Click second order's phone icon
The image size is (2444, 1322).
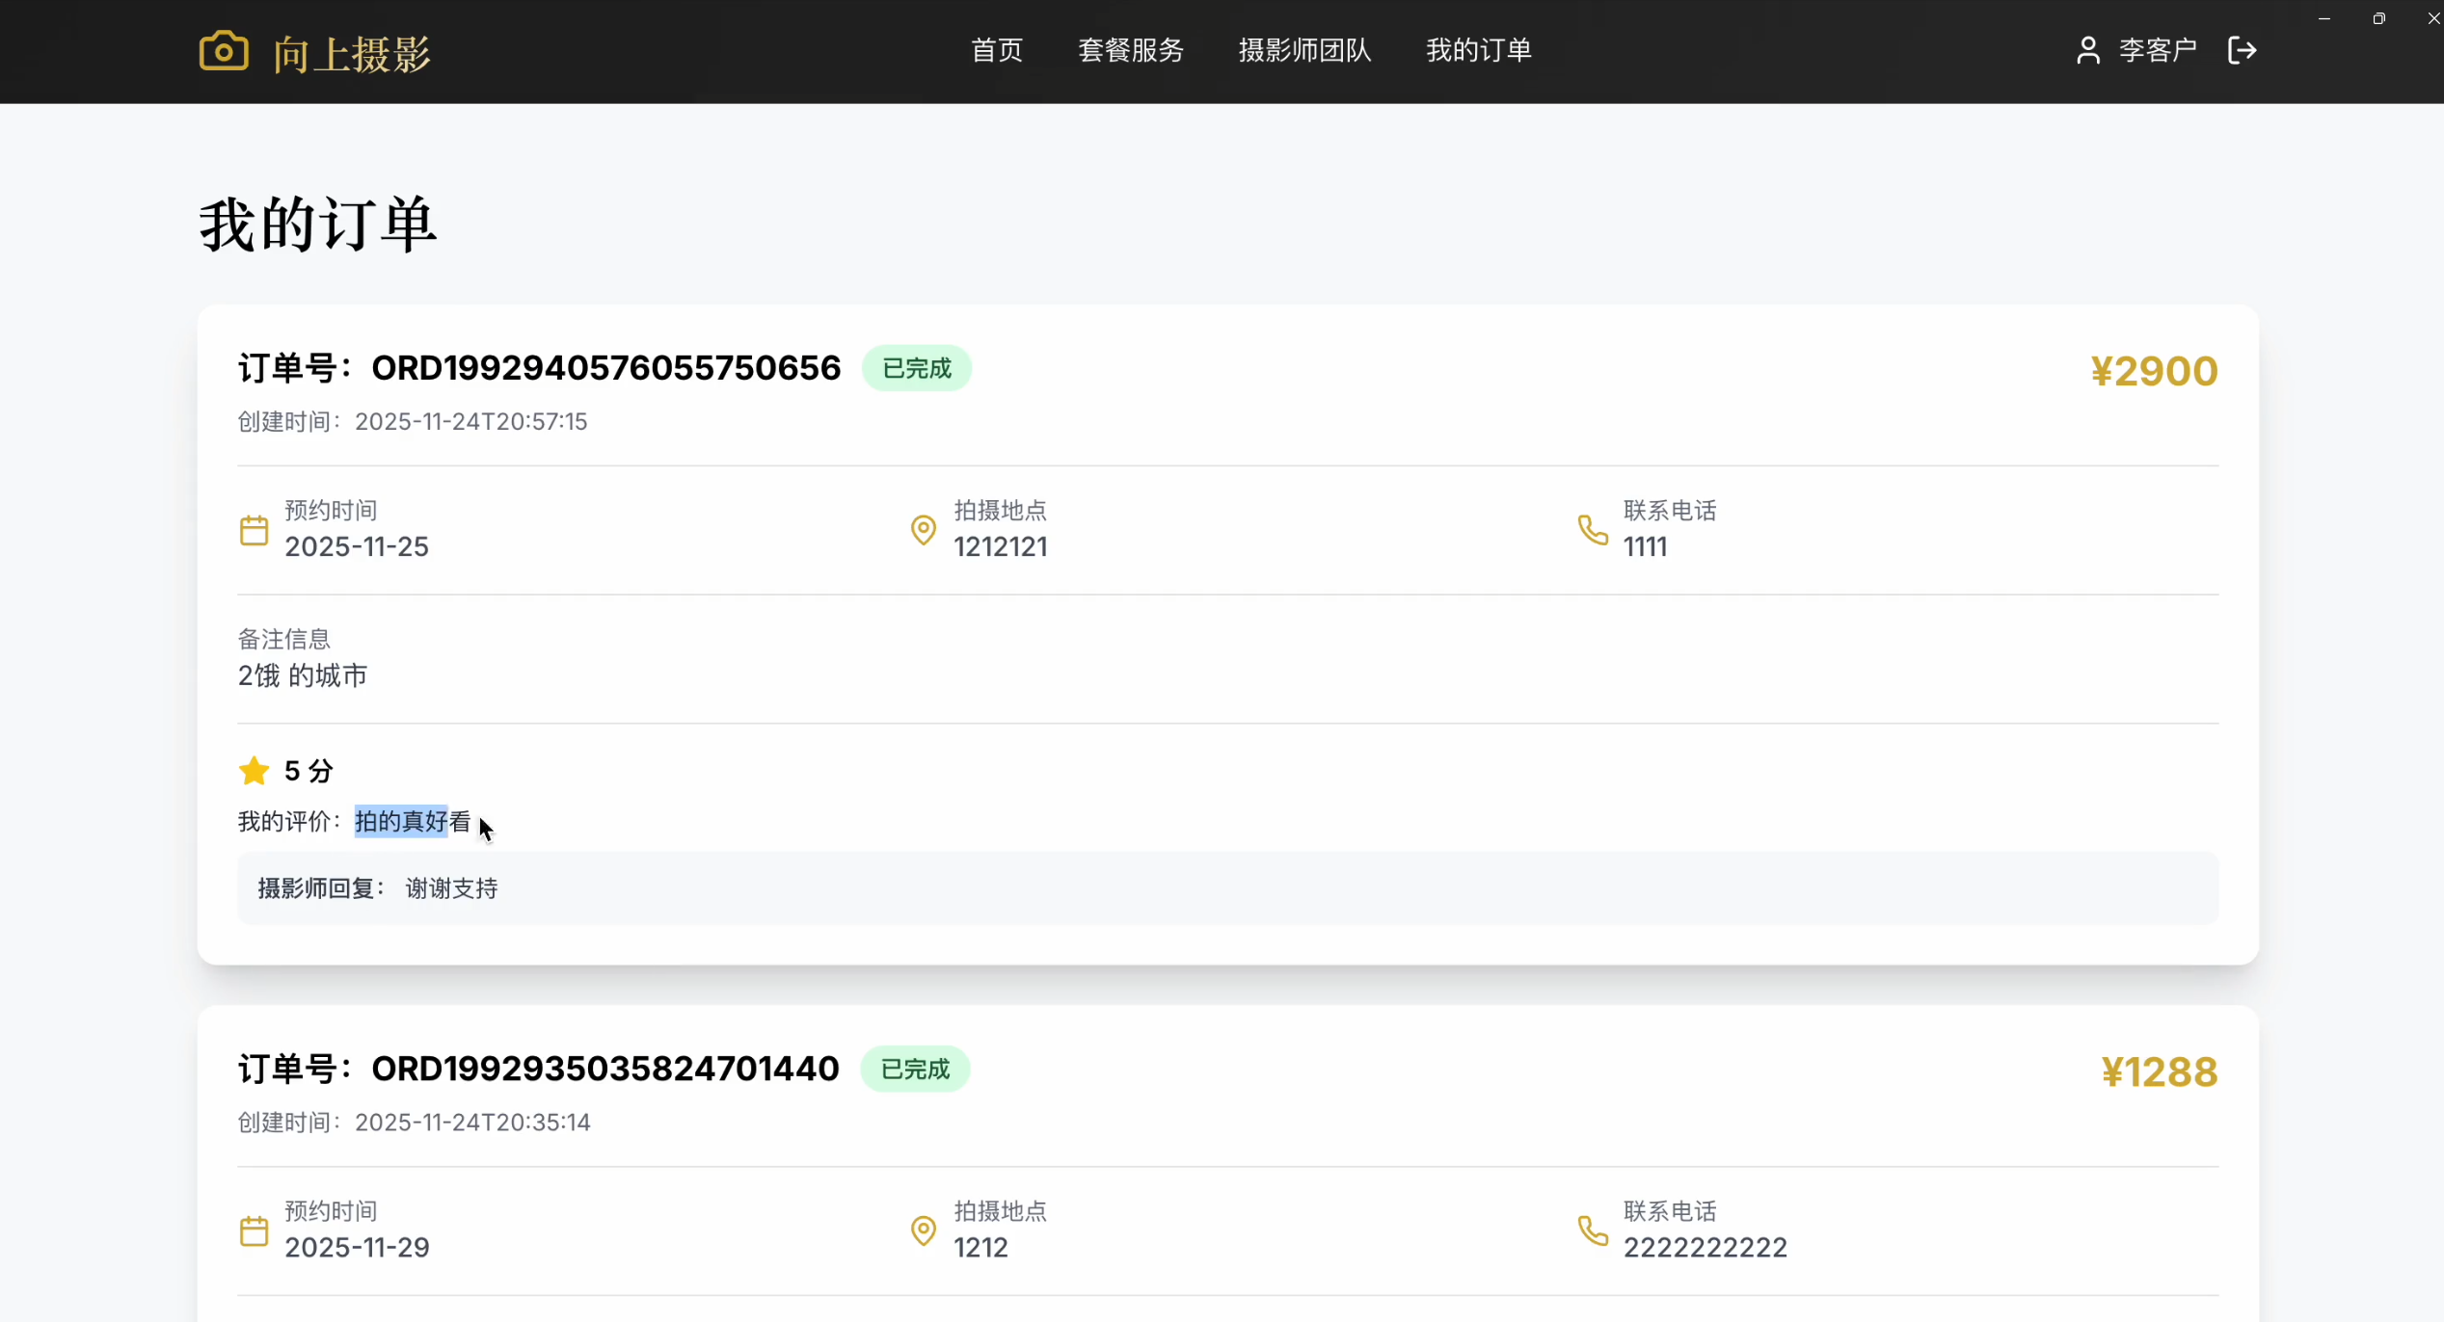click(1593, 1230)
